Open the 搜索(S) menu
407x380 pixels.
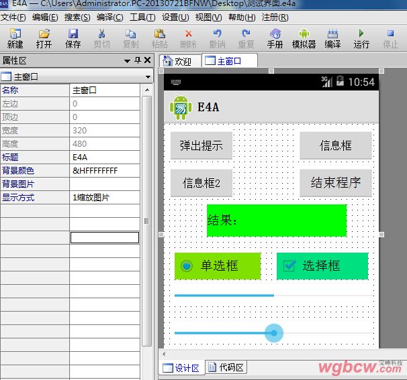[77, 17]
